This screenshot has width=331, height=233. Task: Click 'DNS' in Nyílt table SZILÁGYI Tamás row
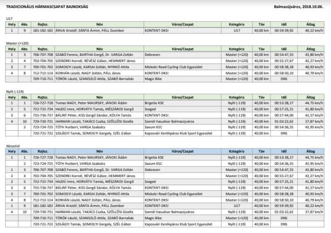[284, 133]
